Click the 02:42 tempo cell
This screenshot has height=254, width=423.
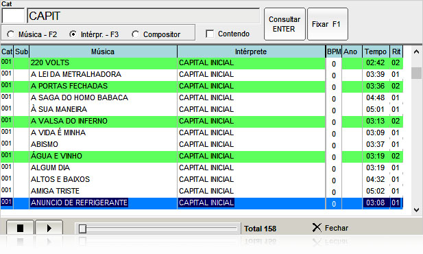coord(376,62)
